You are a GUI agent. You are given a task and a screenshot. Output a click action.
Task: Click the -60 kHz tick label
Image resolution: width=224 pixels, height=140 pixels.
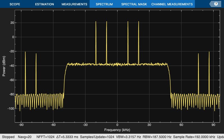coord(53,125)
